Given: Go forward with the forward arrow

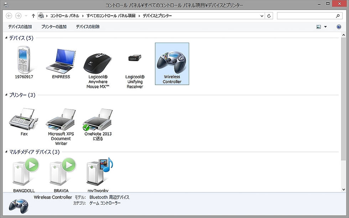Looking at the screenshot, I should [x=18, y=16].
